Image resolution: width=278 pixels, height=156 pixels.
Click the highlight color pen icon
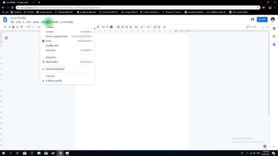98,27
